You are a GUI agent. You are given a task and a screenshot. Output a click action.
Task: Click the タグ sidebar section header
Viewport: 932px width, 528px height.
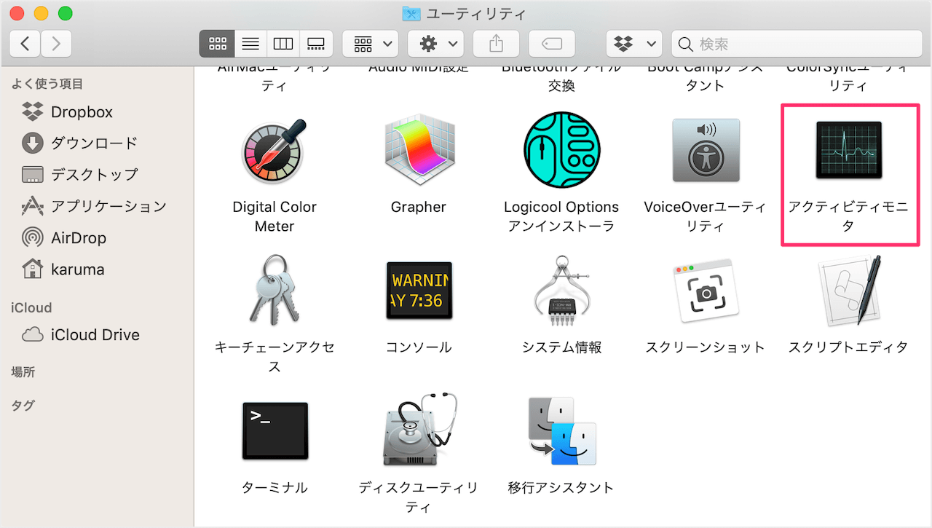tap(23, 406)
